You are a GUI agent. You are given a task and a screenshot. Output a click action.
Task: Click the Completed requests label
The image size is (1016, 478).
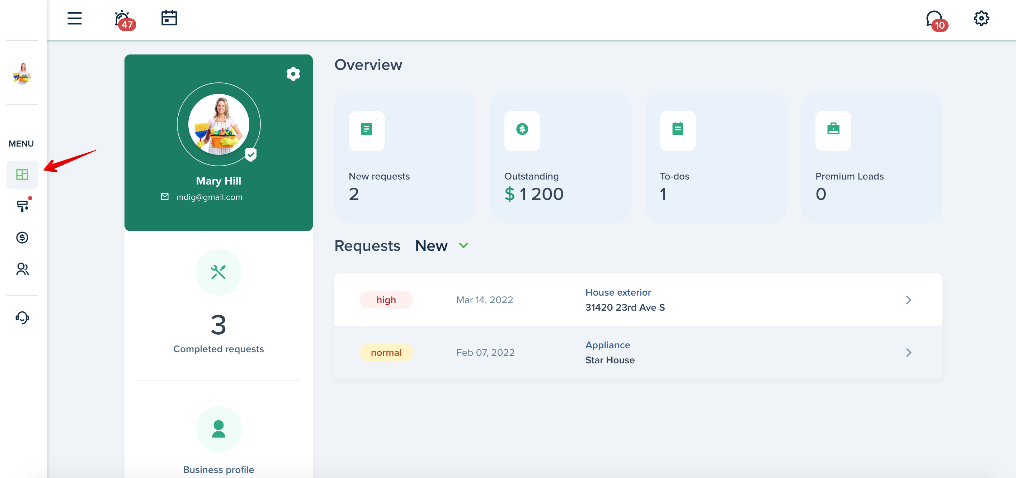[x=218, y=349]
